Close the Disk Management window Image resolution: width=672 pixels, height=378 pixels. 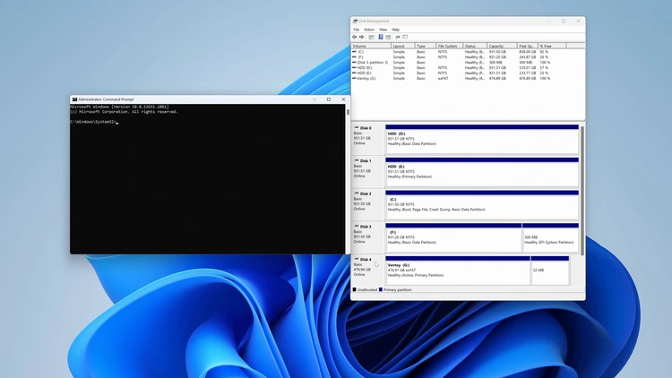point(578,21)
